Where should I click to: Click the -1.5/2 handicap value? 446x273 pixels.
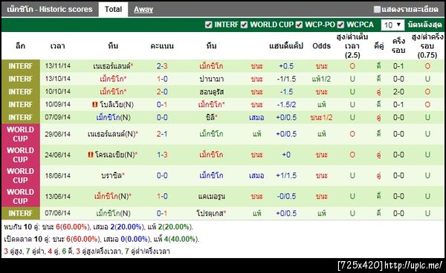click(286, 104)
